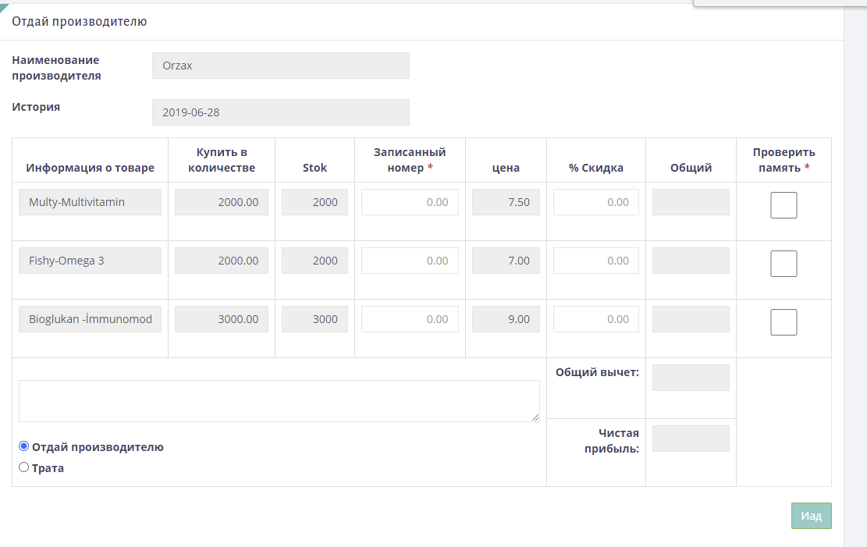867x547 pixels.
Task: Click stock value 3000 for Bioglukan
Action: click(x=314, y=319)
